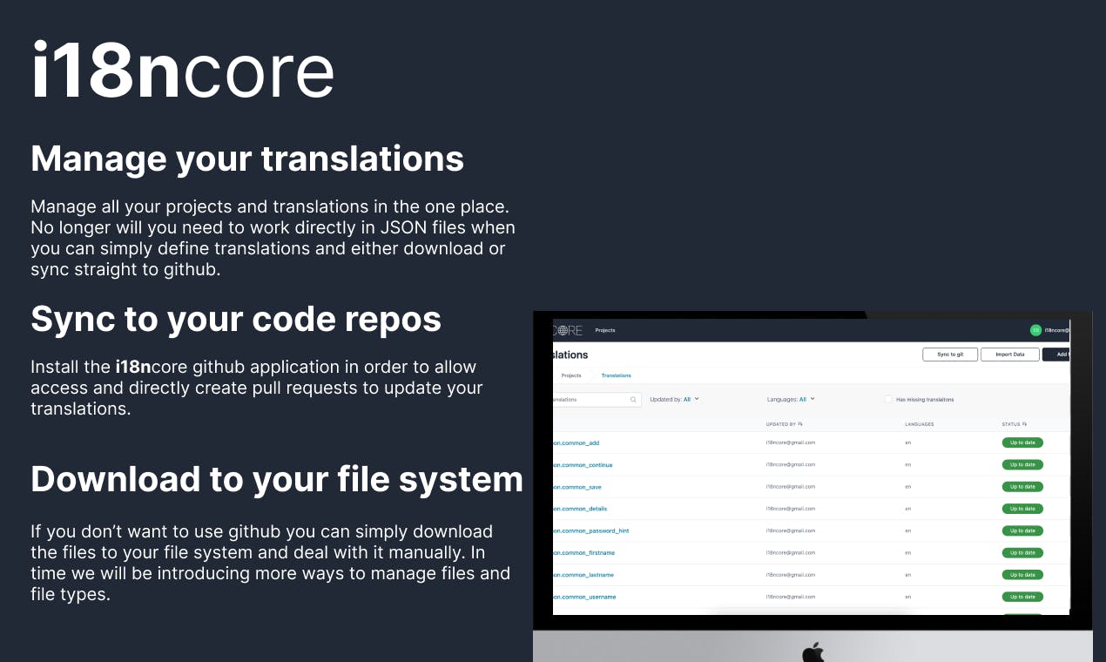Click the globe CORE logo in the app header
This screenshot has width=1106, height=662.
coord(568,330)
